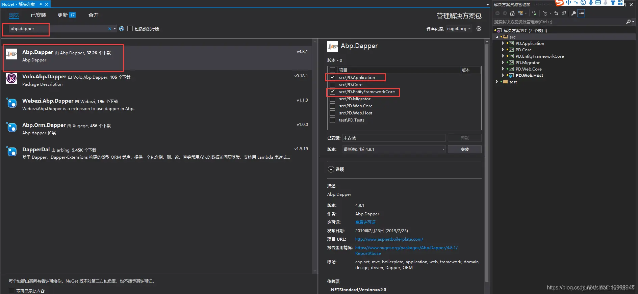
Task: Expand the PD.Web.Host project node
Action: click(503, 75)
